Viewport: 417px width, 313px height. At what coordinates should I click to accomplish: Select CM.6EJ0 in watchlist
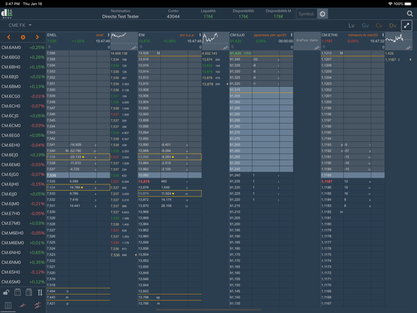(x=23, y=155)
